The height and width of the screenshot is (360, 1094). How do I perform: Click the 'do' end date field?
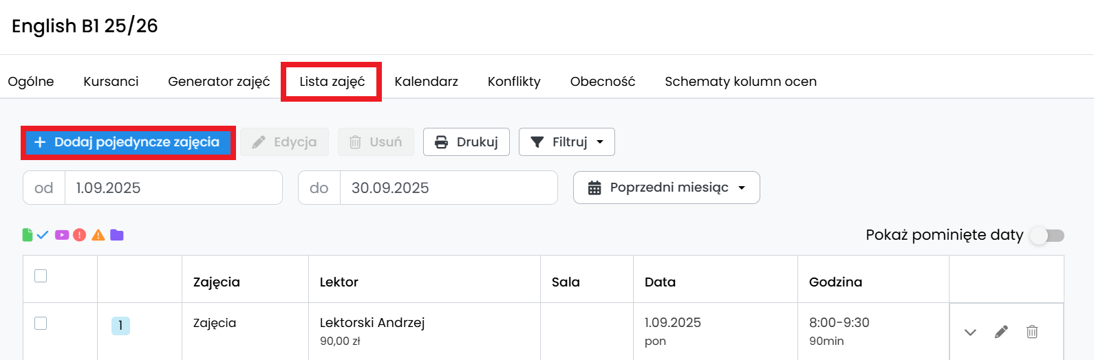(x=447, y=188)
